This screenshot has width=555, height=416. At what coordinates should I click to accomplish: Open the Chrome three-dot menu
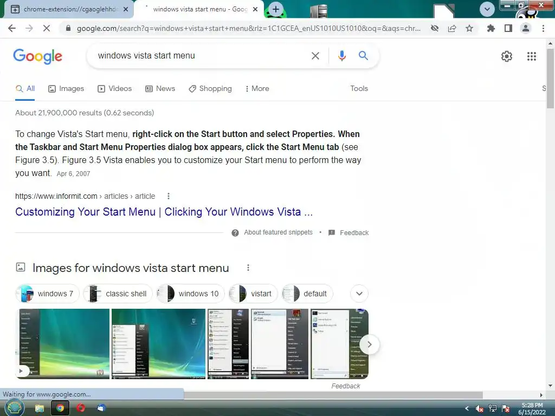[x=543, y=28]
